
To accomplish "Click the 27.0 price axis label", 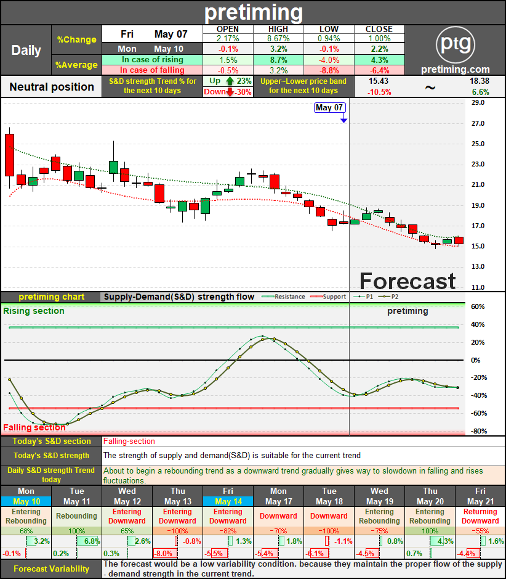I will coord(478,123).
